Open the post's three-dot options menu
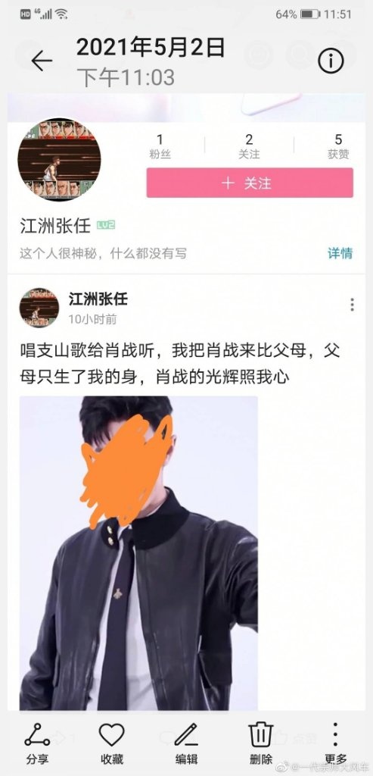Image resolution: width=373 pixels, height=776 pixels. pyautogui.click(x=352, y=305)
